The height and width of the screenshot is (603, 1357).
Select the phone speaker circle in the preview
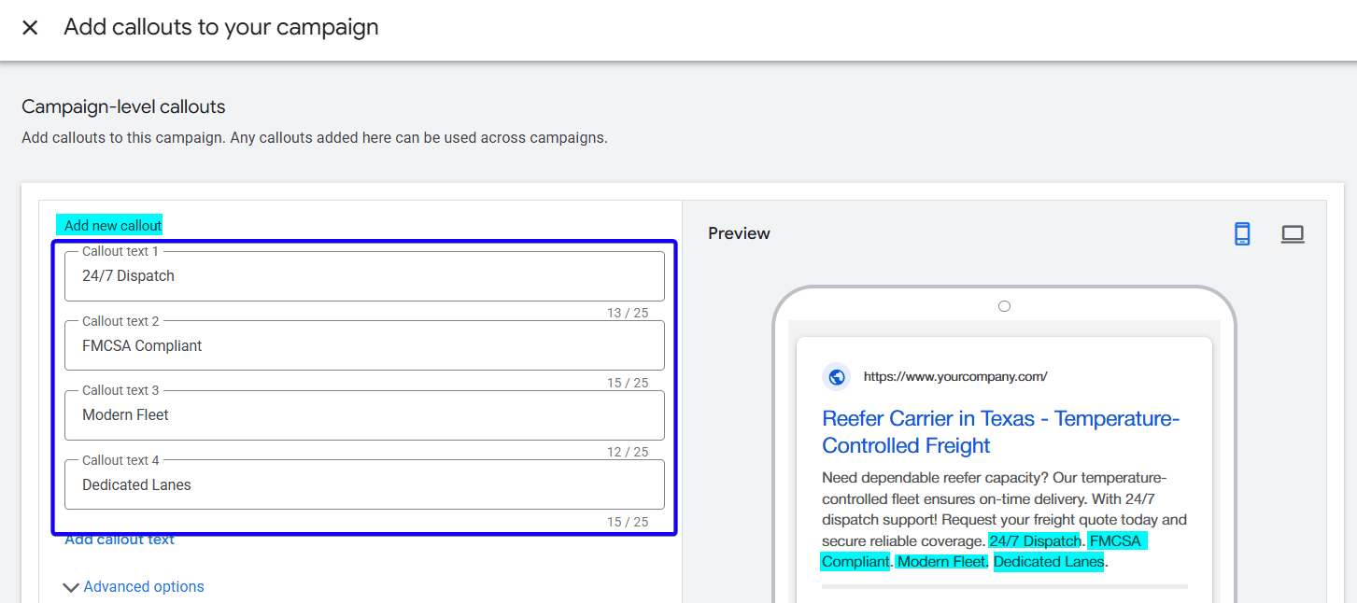pyautogui.click(x=1004, y=305)
